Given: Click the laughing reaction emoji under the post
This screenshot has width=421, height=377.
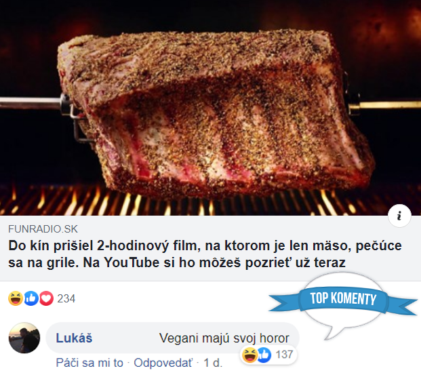Looking at the screenshot, I should (16, 298).
